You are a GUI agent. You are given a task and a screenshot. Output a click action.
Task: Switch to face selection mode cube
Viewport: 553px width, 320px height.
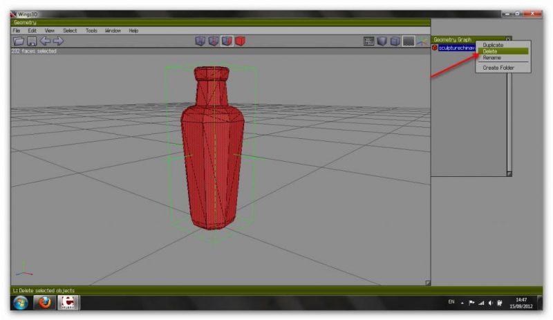point(227,41)
